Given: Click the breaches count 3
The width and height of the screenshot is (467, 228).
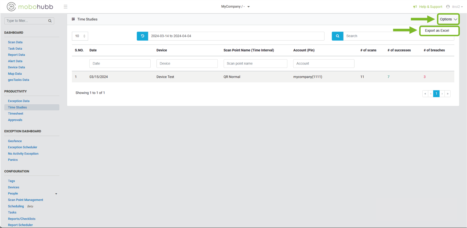Looking at the screenshot, I should tap(424, 77).
